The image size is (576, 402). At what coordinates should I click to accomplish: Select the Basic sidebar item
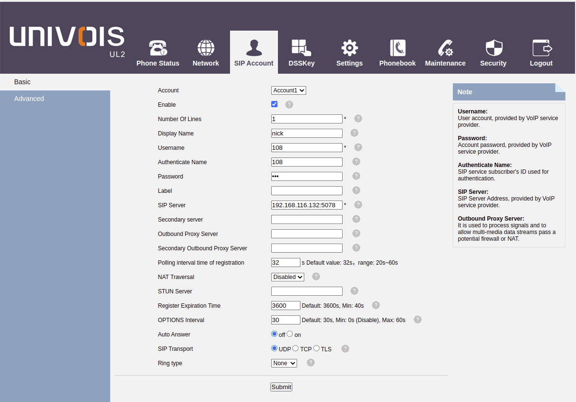tap(23, 82)
